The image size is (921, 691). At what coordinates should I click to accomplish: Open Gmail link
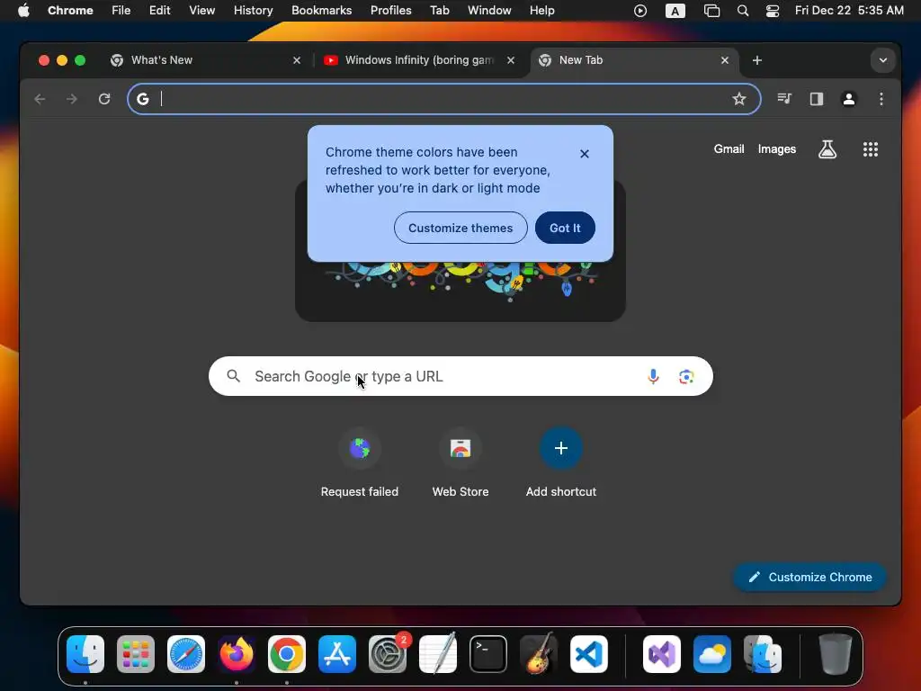click(729, 149)
